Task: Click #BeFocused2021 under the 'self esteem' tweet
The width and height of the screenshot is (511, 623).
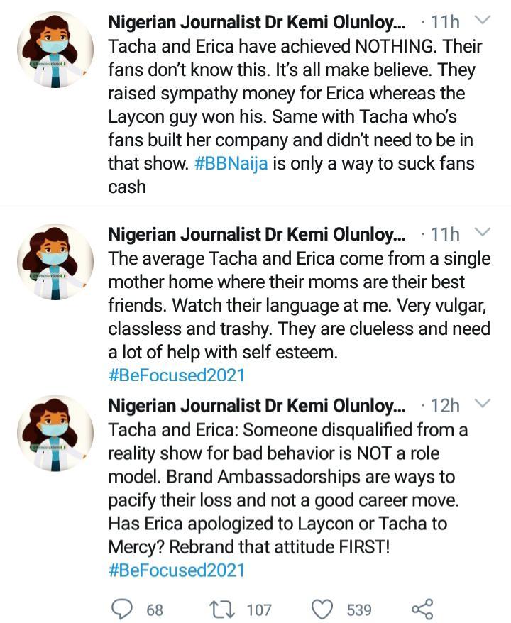Action: tap(176, 375)
